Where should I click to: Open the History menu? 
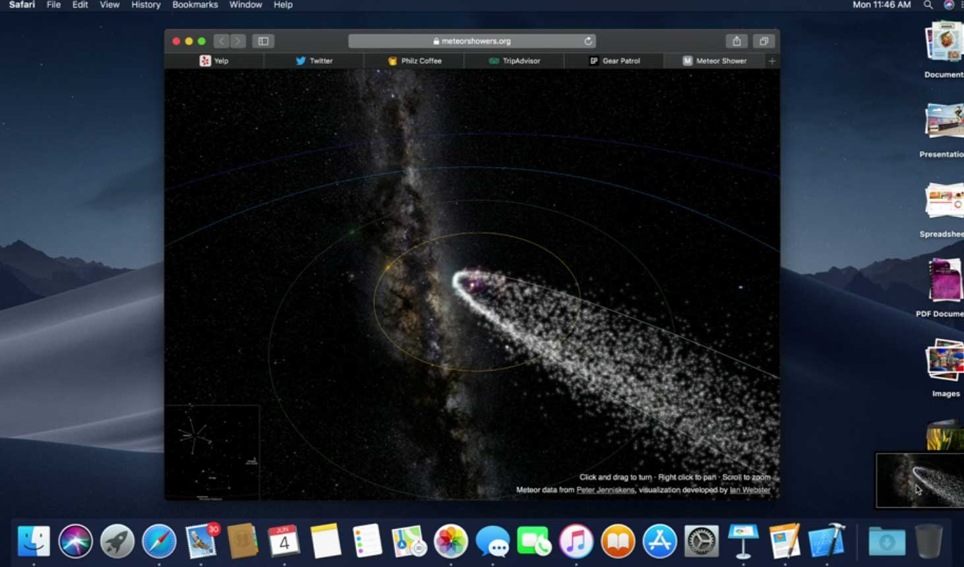(146, 5)
